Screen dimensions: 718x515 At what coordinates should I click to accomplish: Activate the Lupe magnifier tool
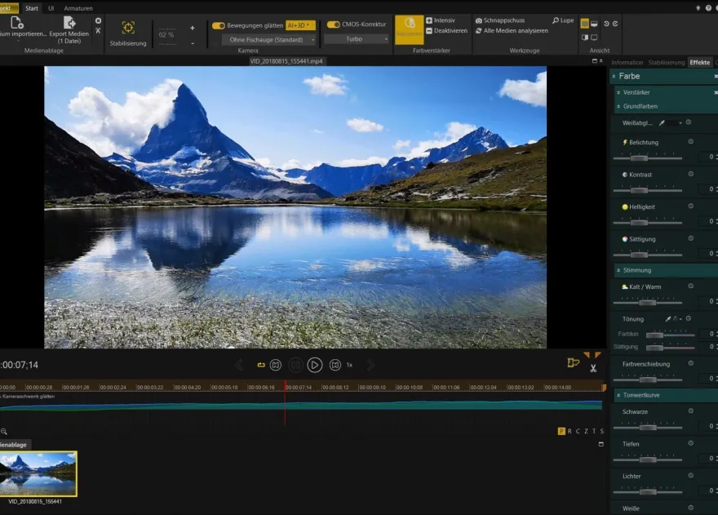(563, 20)
